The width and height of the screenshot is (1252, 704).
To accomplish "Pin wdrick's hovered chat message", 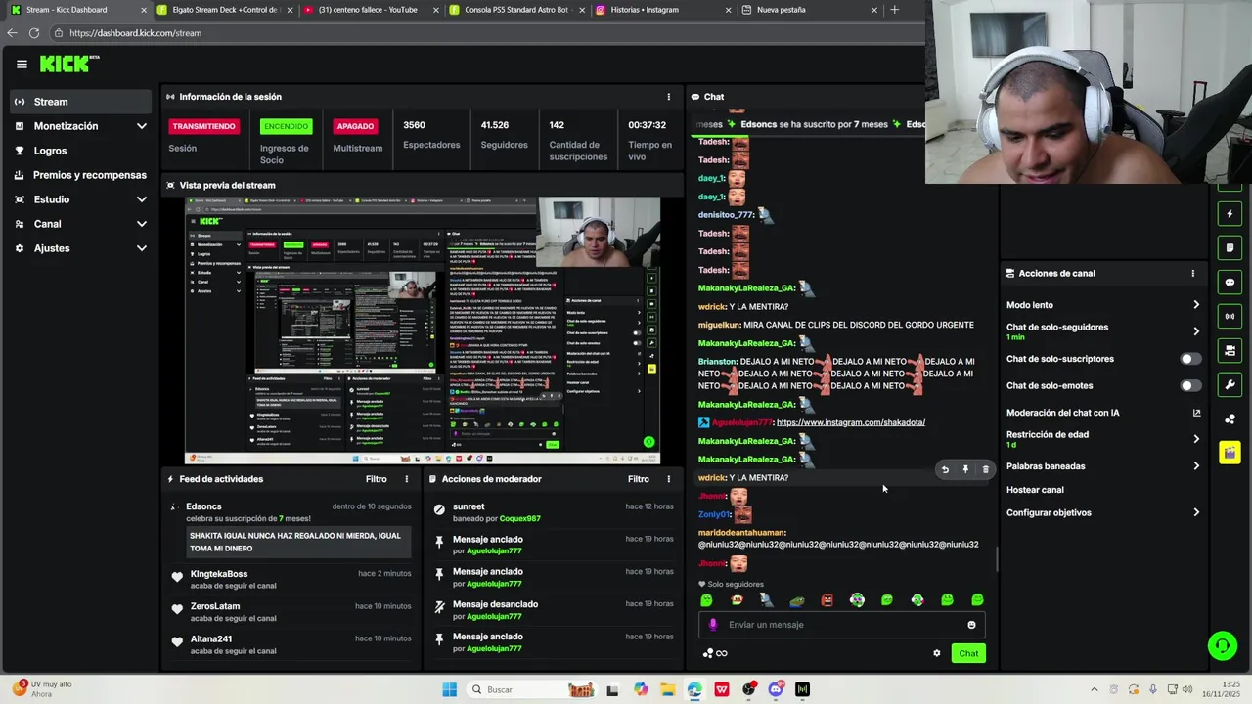I will click(x=965, y=470).
